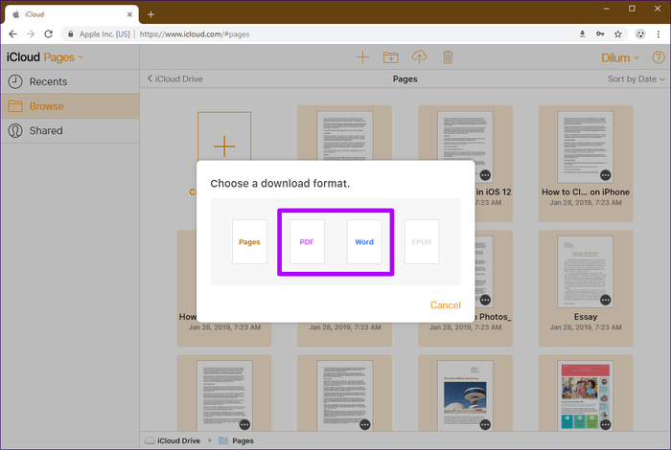Screen dimensions: 671x450
Task: Close the iCloud browser tab
Action: tap(129, 14)
